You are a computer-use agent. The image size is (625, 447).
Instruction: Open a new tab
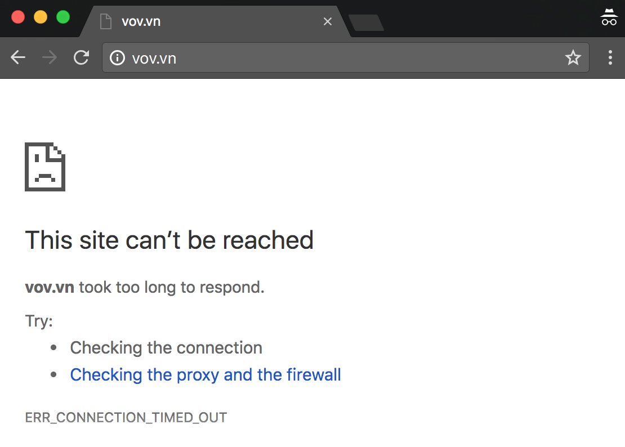[x=366, y=23]
